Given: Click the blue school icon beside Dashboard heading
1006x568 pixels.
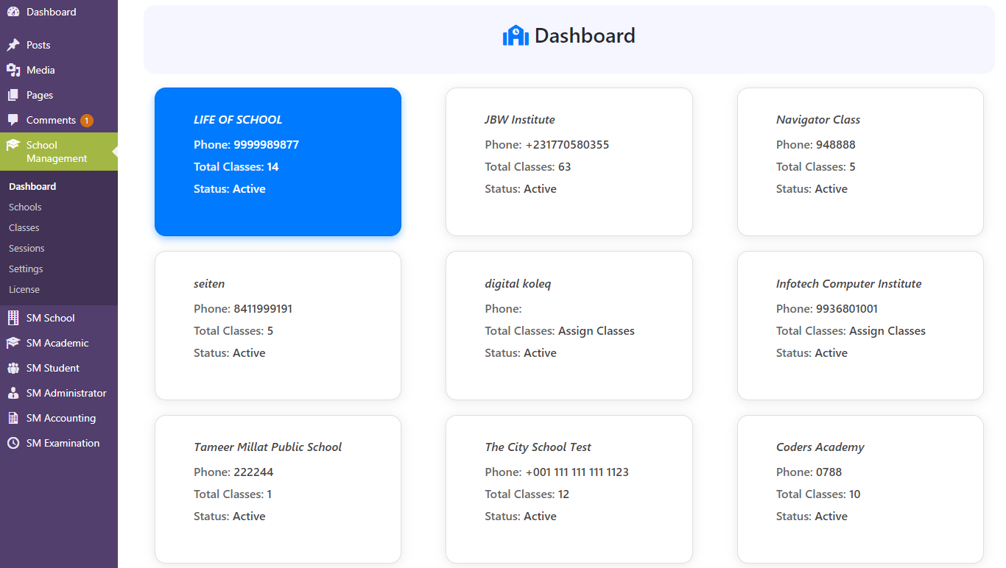Looking at the screenshot, I should [x=516, y=35].
